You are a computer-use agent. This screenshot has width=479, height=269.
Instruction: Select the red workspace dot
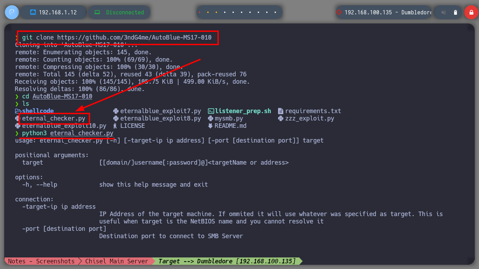click(x=200, y=12)
